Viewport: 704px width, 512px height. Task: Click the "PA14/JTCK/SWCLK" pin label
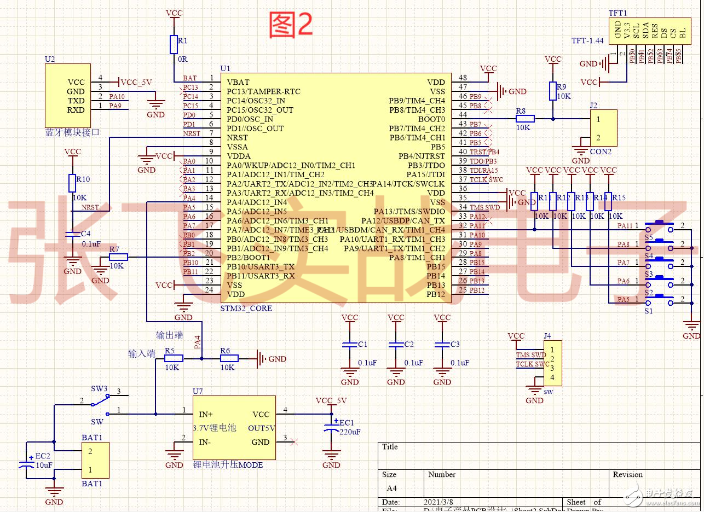pyautogui.click(x=409, y=184)
